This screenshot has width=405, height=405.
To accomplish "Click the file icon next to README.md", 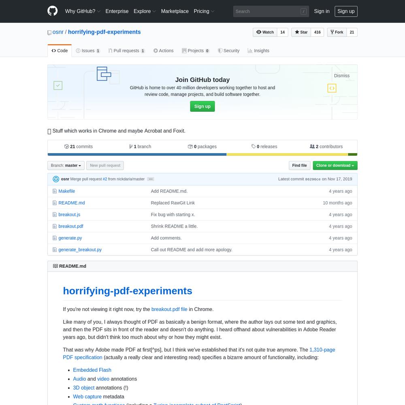I will click(55, 203).
